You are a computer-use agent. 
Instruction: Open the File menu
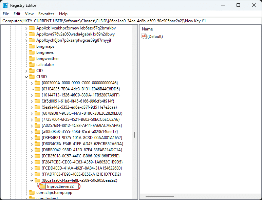6,14
